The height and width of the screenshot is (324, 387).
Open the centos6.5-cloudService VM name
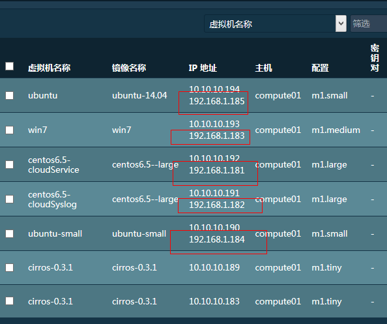click(x=53, y=165)
